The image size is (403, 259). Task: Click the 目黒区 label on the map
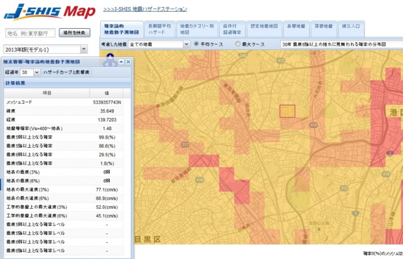coord(148,239)
